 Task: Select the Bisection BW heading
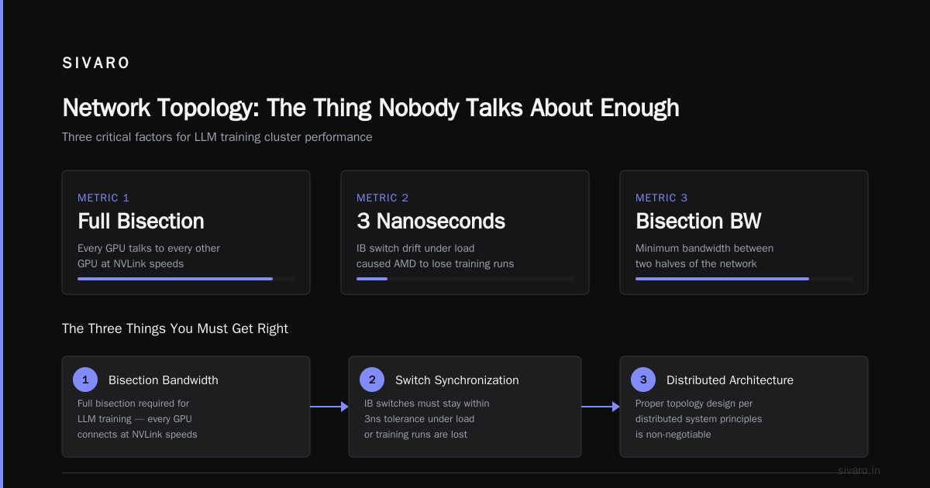(698, 222)
